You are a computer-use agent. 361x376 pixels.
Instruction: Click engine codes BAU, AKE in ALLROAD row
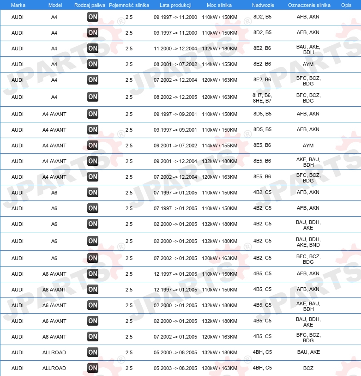coord(308,352)
